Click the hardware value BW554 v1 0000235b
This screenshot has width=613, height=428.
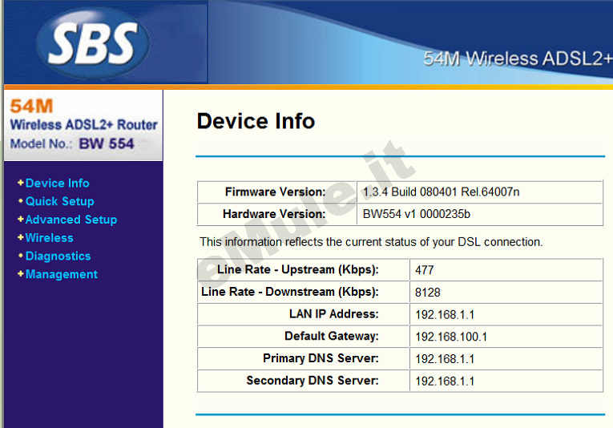(x=417, y=214)
